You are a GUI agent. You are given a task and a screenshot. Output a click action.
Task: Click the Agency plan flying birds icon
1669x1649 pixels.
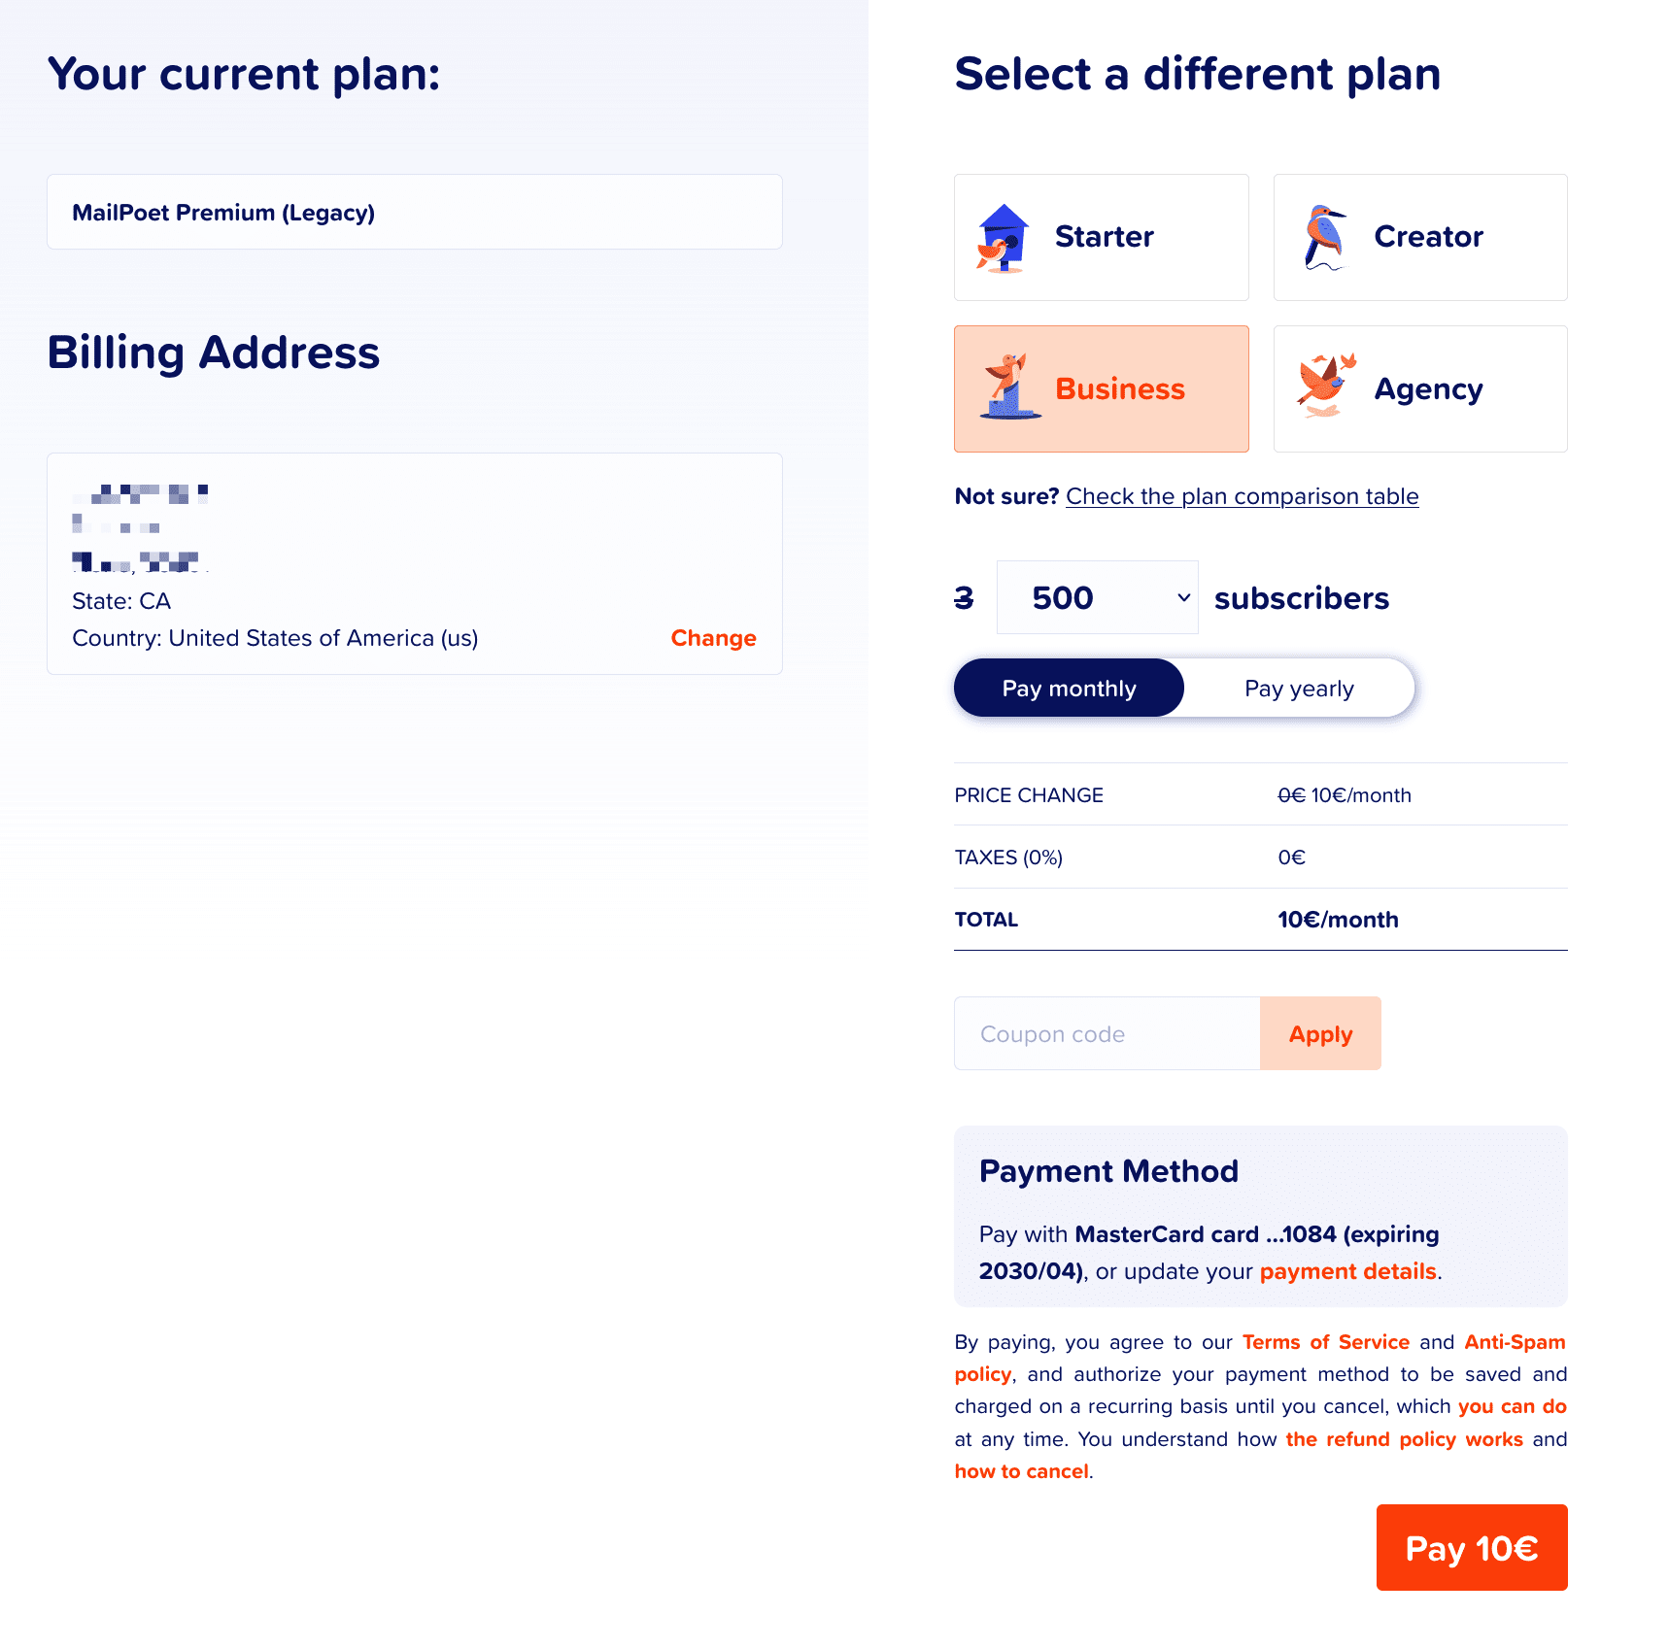point(1325,387)
